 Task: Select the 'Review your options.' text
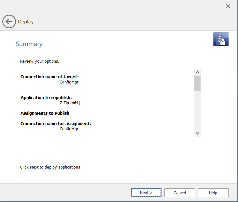click(x=39, y=61)
